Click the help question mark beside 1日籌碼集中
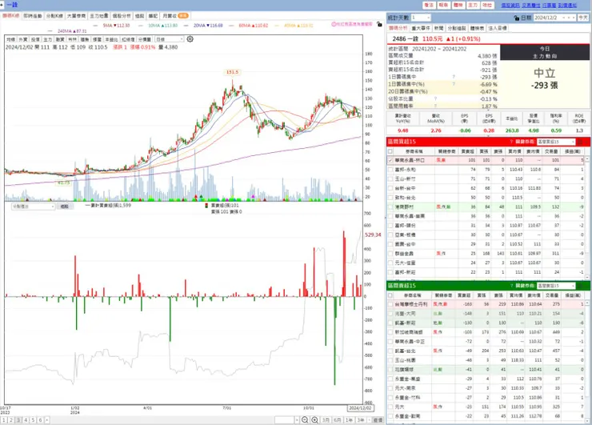 point(454,77)
